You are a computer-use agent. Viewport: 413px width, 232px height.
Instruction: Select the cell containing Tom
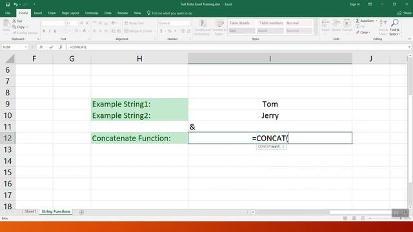click(x=270, y=104)
